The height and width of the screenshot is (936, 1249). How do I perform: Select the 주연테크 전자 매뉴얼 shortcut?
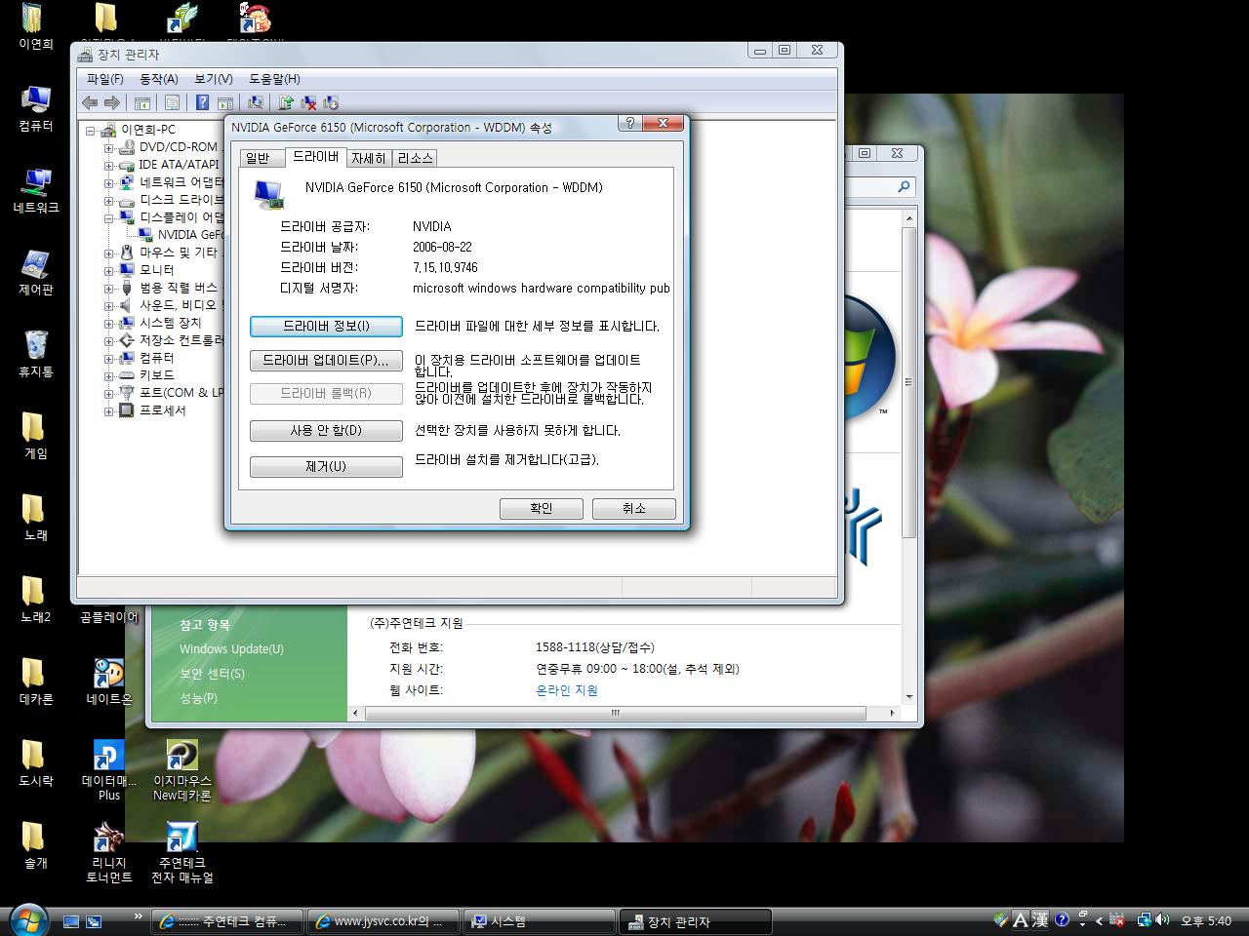(182, 852)
